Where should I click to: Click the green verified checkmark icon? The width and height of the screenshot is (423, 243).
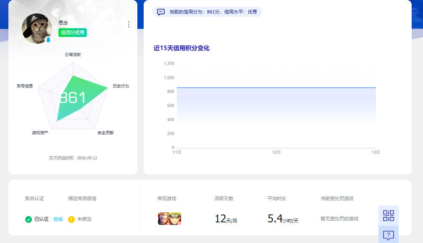point(28,219)
